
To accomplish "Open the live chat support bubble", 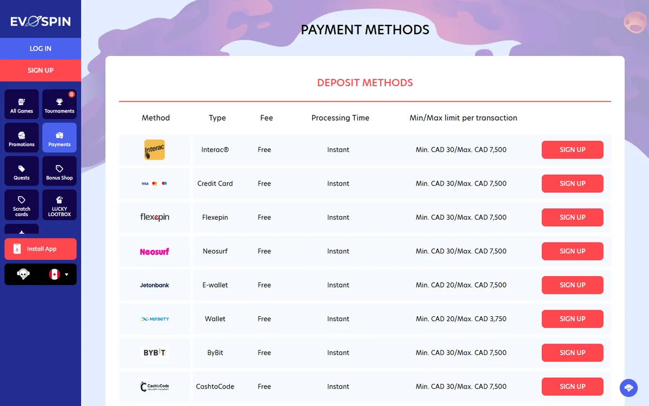I will [628, 388].
